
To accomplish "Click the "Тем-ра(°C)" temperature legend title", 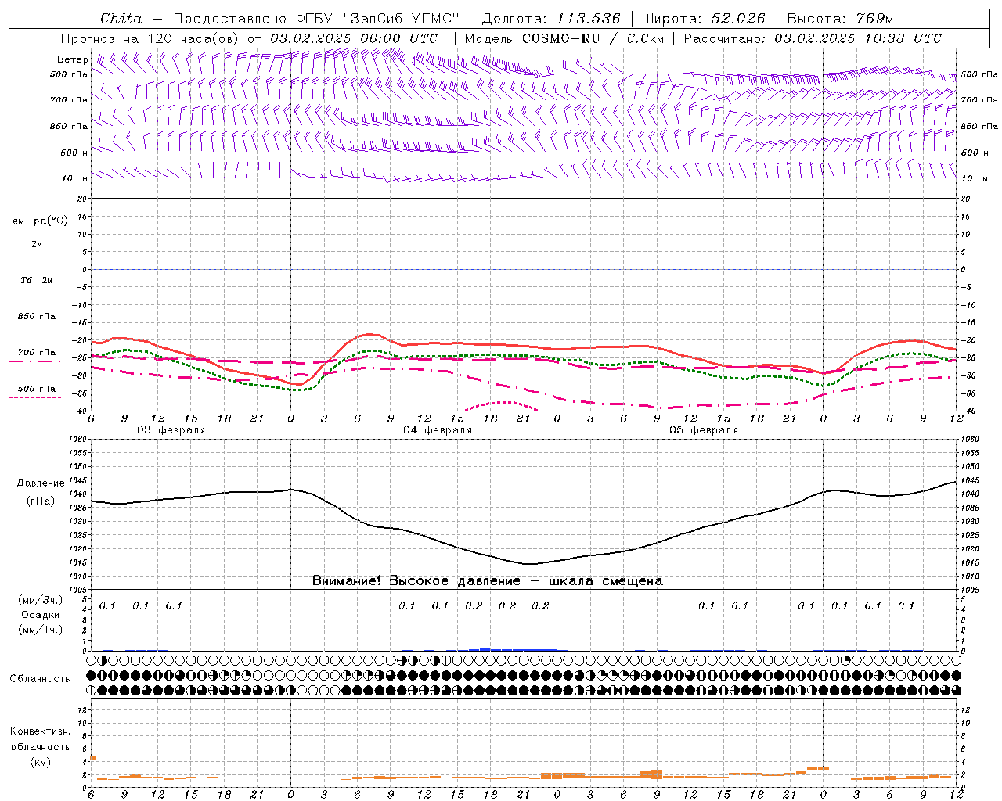I will [36, 221].
